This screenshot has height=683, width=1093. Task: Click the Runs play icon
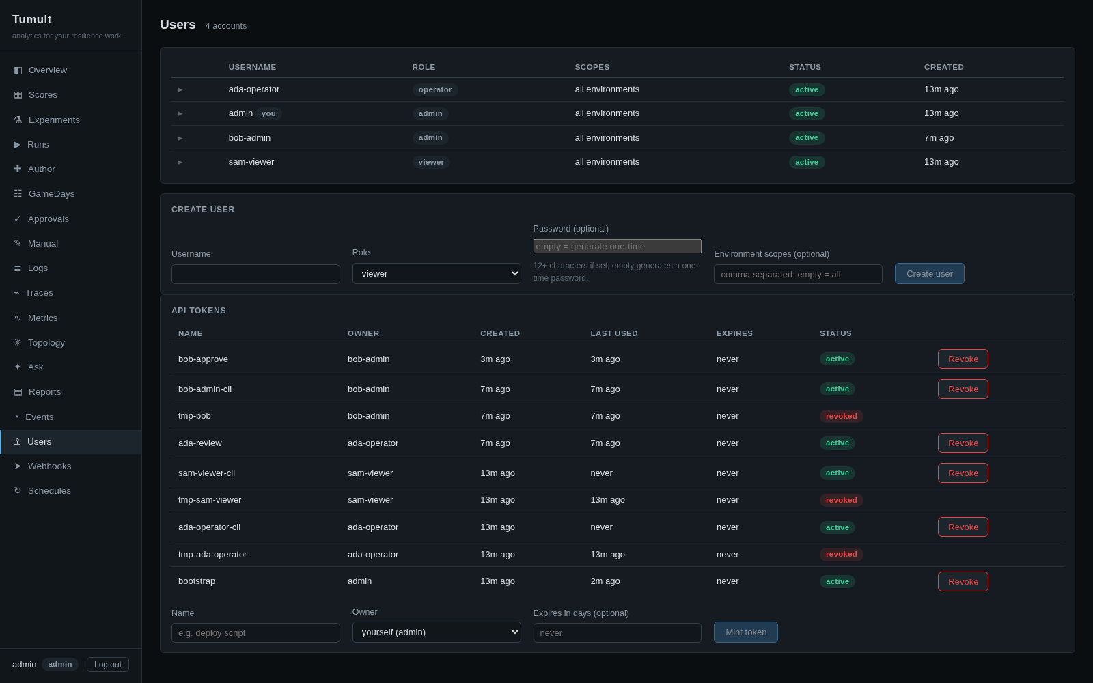pyautogui.click(x=17, y=144)
